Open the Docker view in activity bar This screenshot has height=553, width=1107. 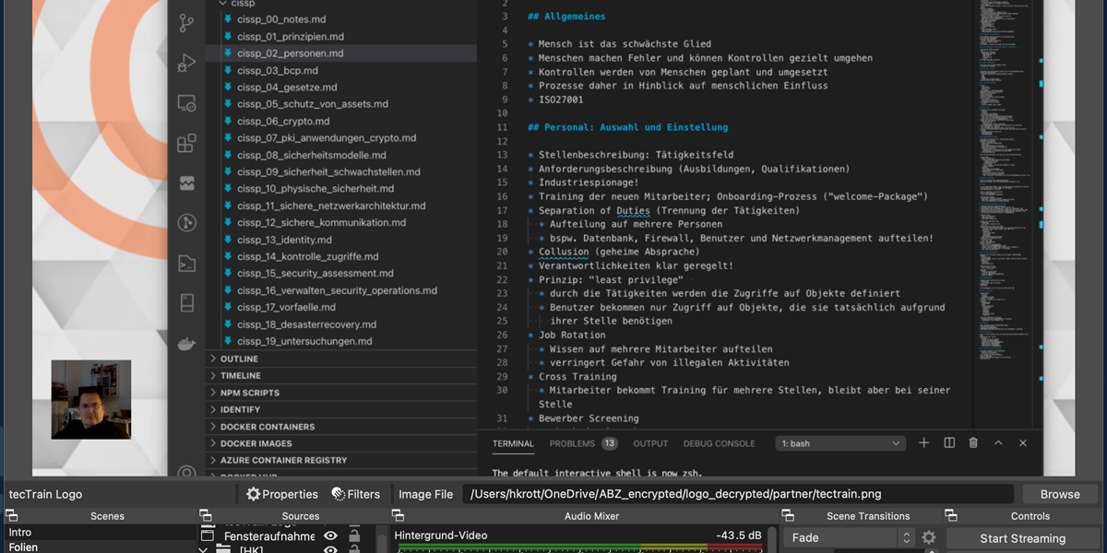coord(187,344)
